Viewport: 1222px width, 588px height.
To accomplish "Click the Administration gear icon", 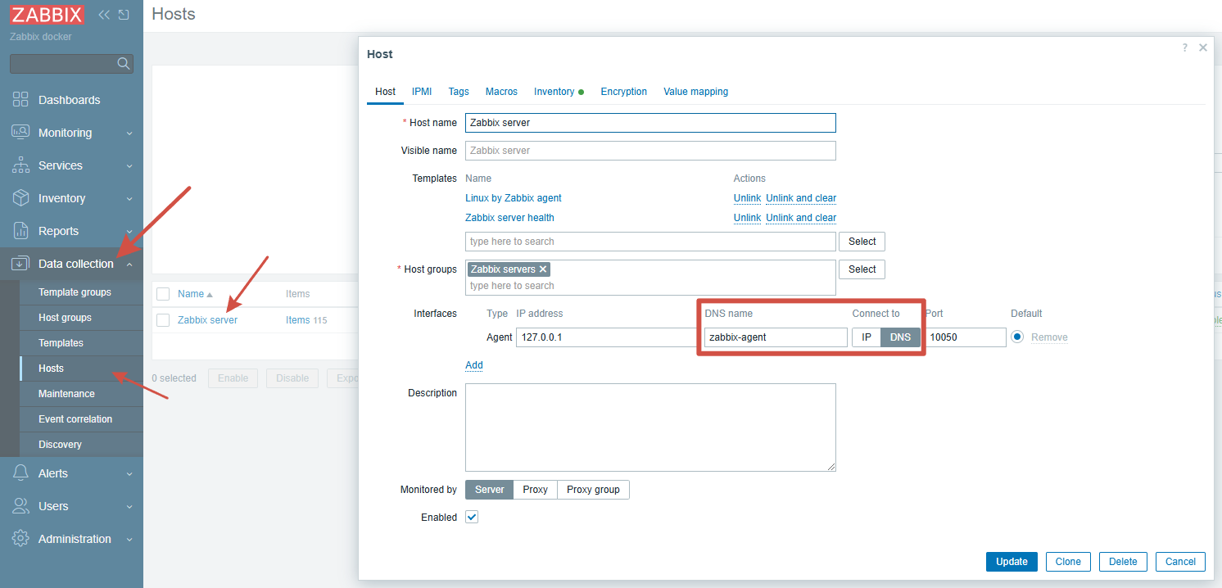I will click(x=21, y=539).
